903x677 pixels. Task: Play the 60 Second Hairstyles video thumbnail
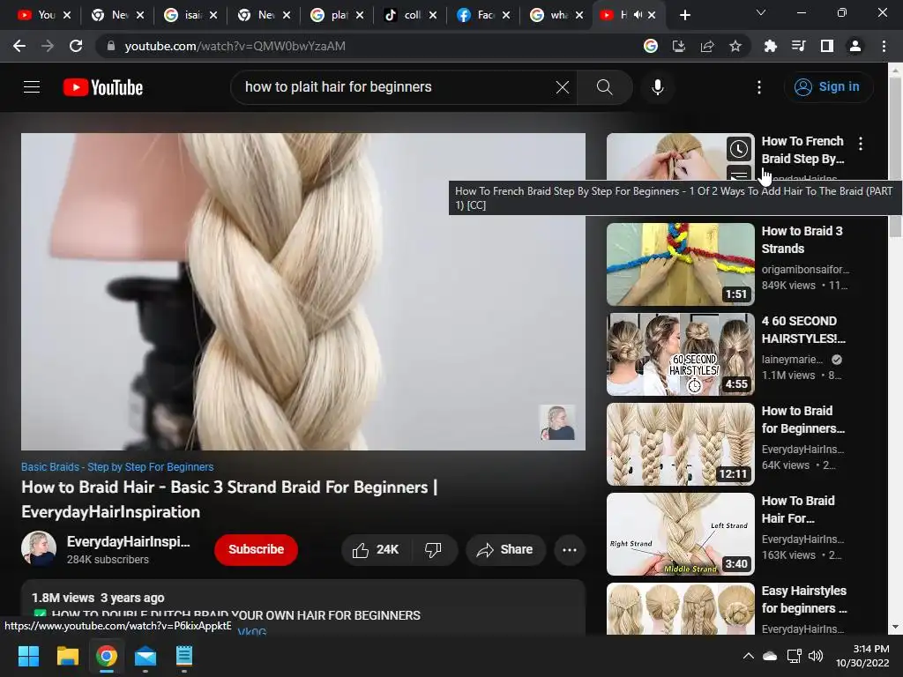(x=680, y=354)
